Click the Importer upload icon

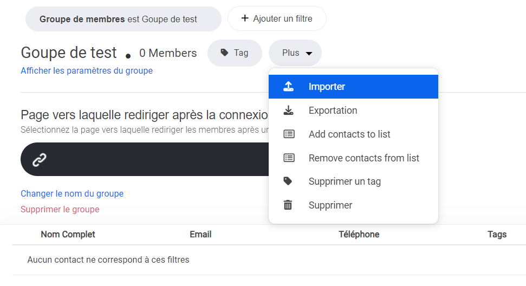point(289,87)
